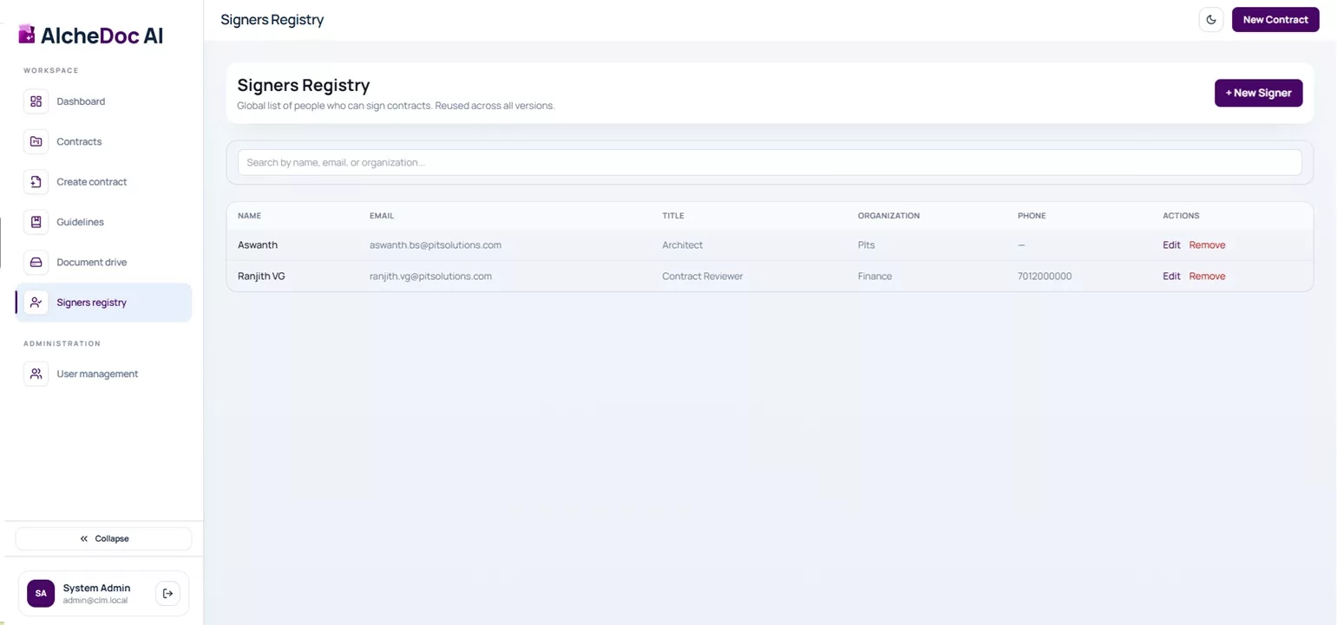Focus the signer search field

pos(770,162)
